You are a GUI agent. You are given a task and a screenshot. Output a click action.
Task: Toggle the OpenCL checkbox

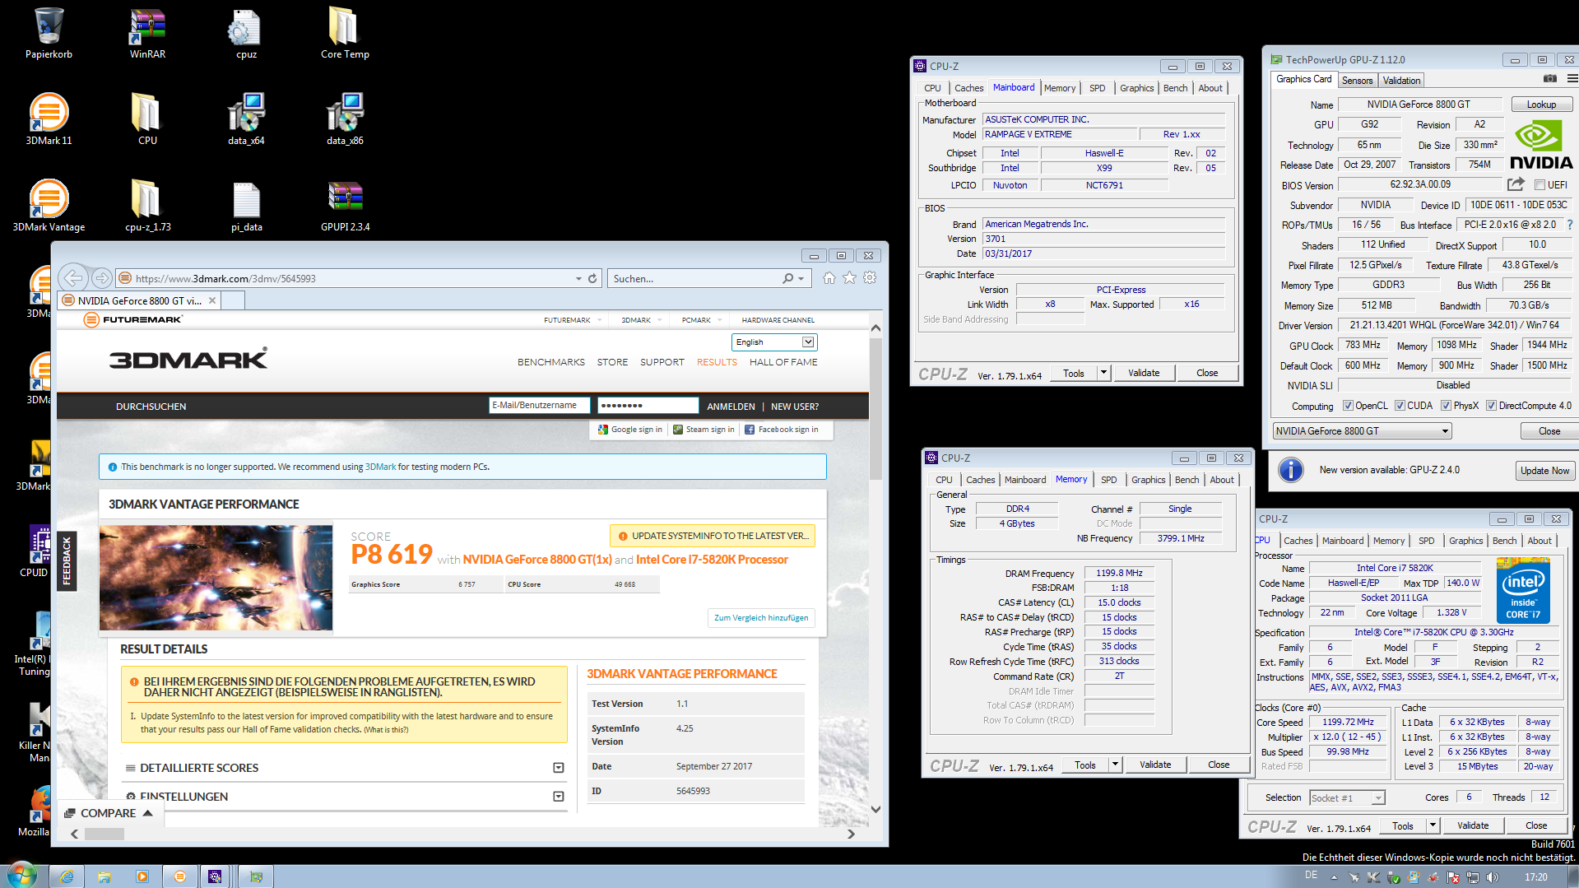[x=1348, y=406]
